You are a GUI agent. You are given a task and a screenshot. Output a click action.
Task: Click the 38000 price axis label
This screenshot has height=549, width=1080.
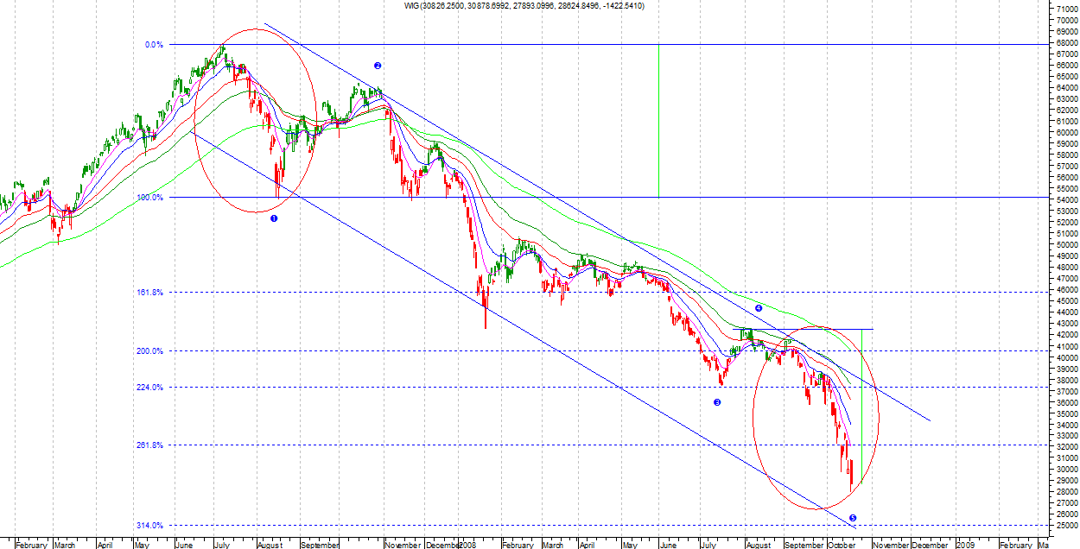pos(1065,379)
